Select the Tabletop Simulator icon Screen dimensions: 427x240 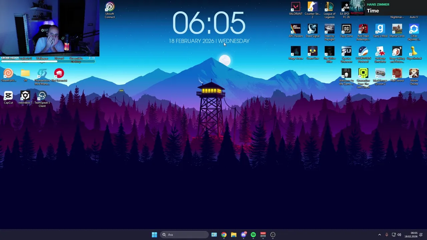tap(380, 55)
